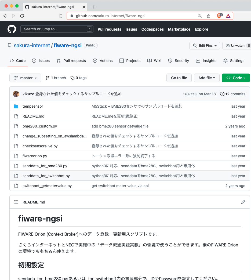This screenshot has width=251, height=280.
Task: Open the tempsensor folder
Action: [x=33, y=106]
